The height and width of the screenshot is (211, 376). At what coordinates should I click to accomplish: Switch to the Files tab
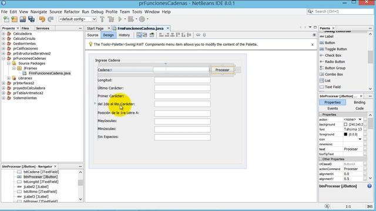coord(25,28)
